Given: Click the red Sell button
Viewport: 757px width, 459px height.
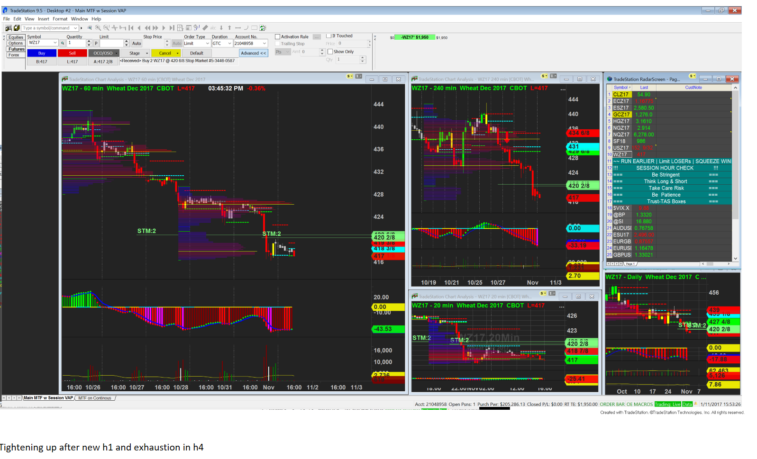Looking at the screenshot, I should [x=72, y=54].
